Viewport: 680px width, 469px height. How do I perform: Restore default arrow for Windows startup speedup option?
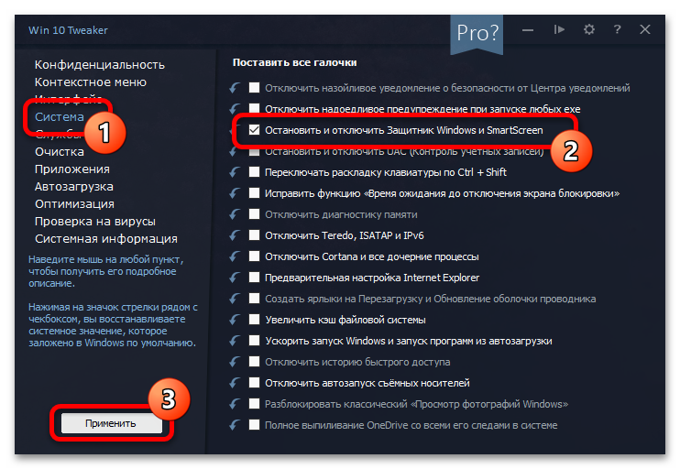(235, 341)
